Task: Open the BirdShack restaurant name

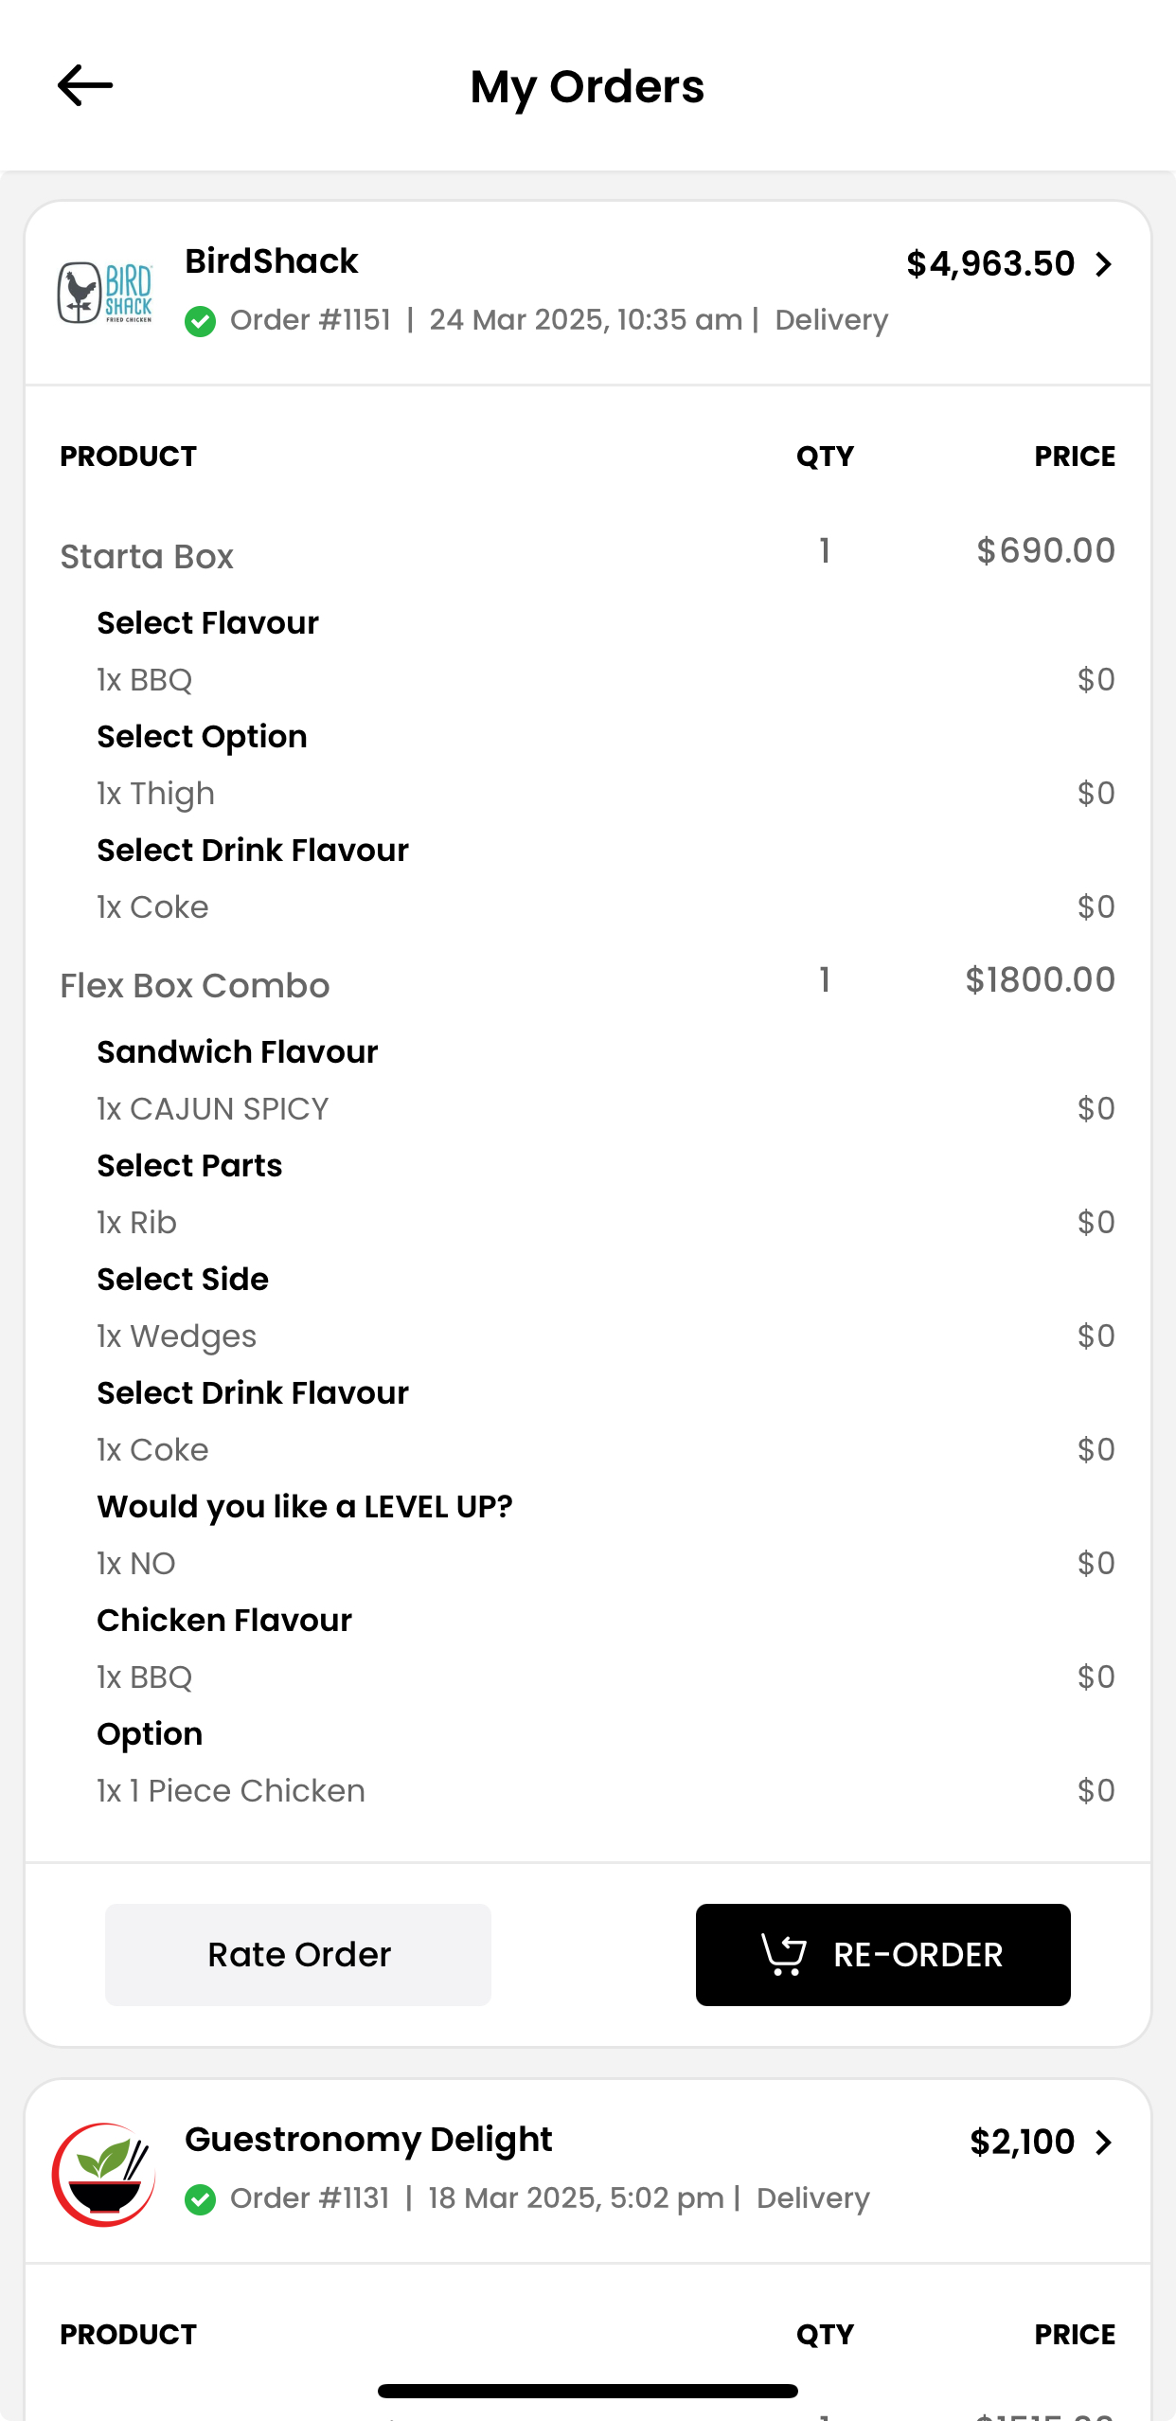Action: 272,261
